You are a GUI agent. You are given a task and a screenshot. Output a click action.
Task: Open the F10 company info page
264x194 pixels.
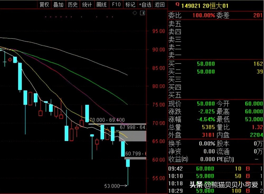[x=116, y=4]
